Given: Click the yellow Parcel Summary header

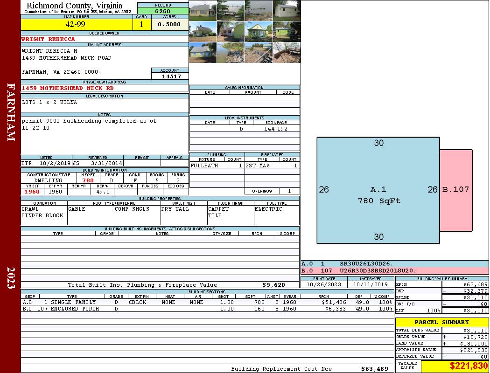Looking at the screenshot, I should (x=441, y=322).
